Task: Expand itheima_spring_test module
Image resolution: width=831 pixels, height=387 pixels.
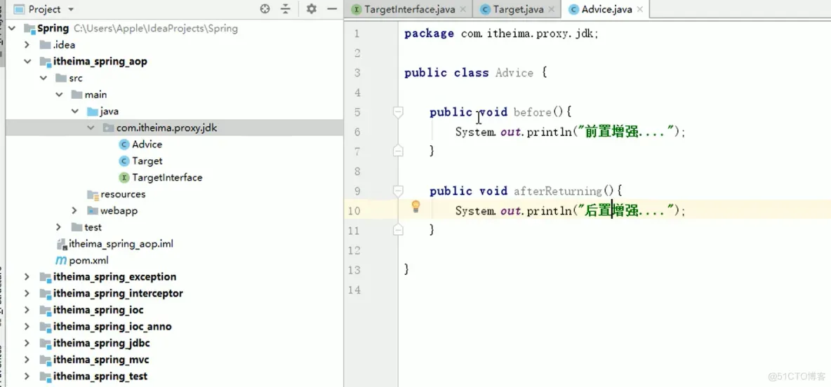Action: [x=27, y=376]
